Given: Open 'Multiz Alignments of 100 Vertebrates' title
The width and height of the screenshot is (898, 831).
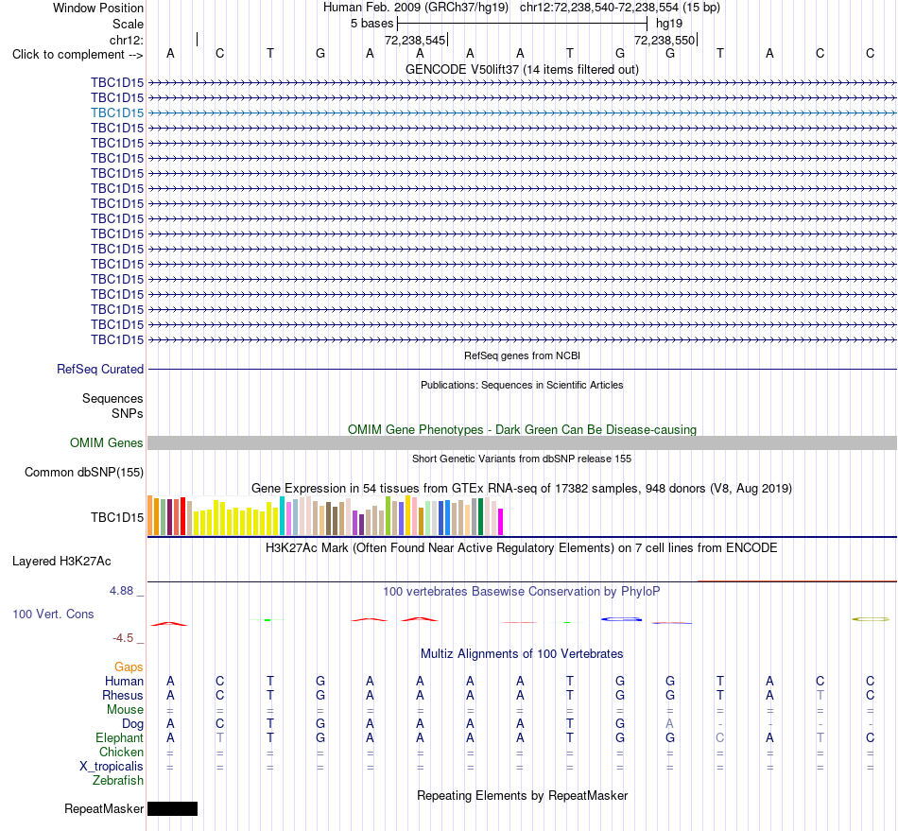Looking at the screenshot, I should pyautogui.click(x=522, y=654).
